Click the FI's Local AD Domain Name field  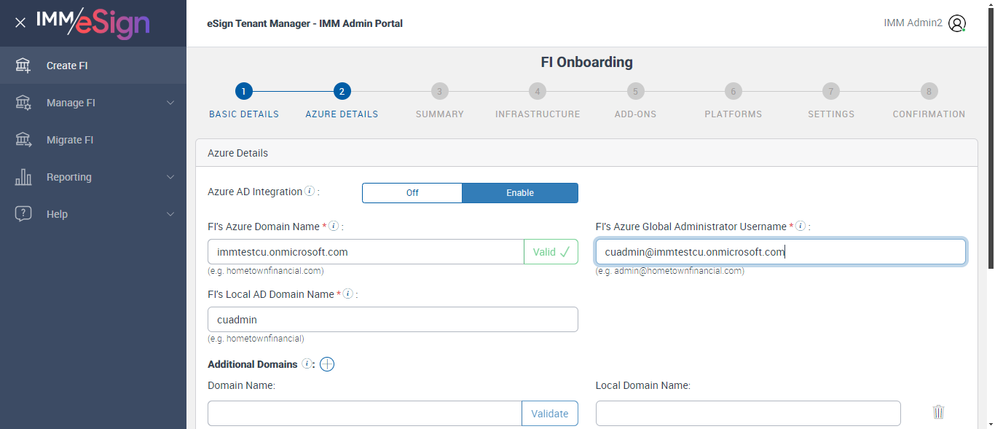click(393, 320)
